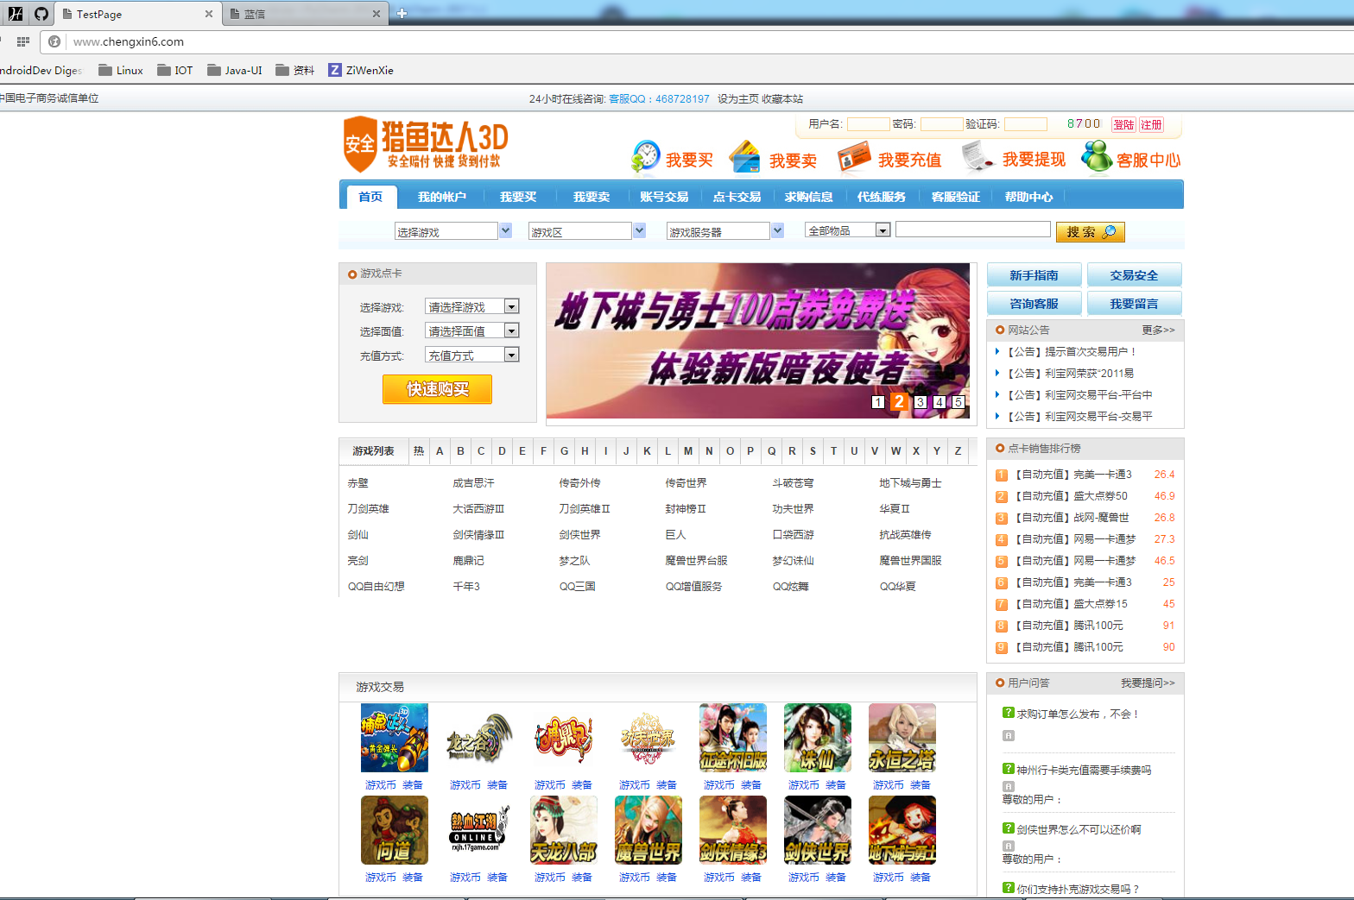
Task: Filter game list by letter D
Action: 502,451
